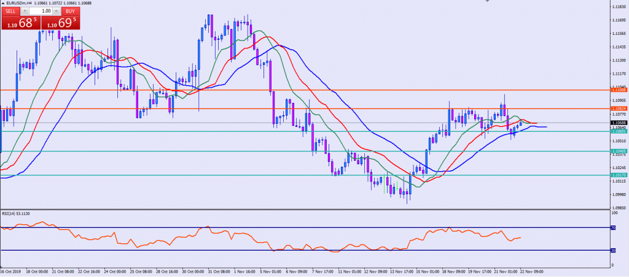Decrease lot volume with down arrow
The width and height of the screenshot is (629, 277).
(25, 11)
